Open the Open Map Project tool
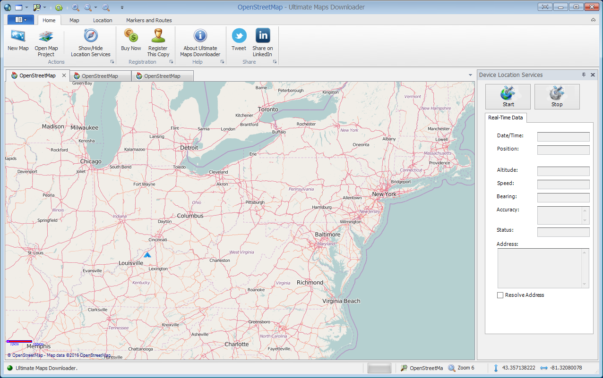Viewport: 603px width, 378px height. tap(46, 36)
